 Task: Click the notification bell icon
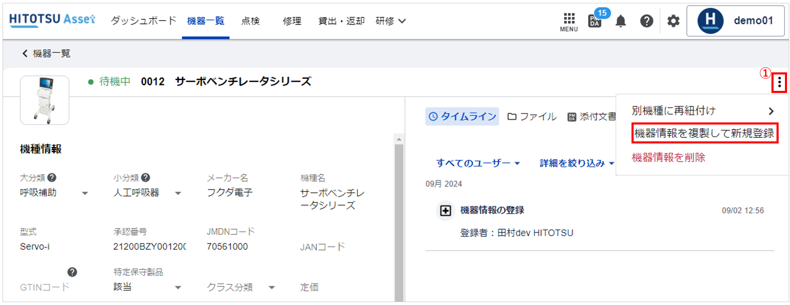pyautogui.click(x=621, y=21)
